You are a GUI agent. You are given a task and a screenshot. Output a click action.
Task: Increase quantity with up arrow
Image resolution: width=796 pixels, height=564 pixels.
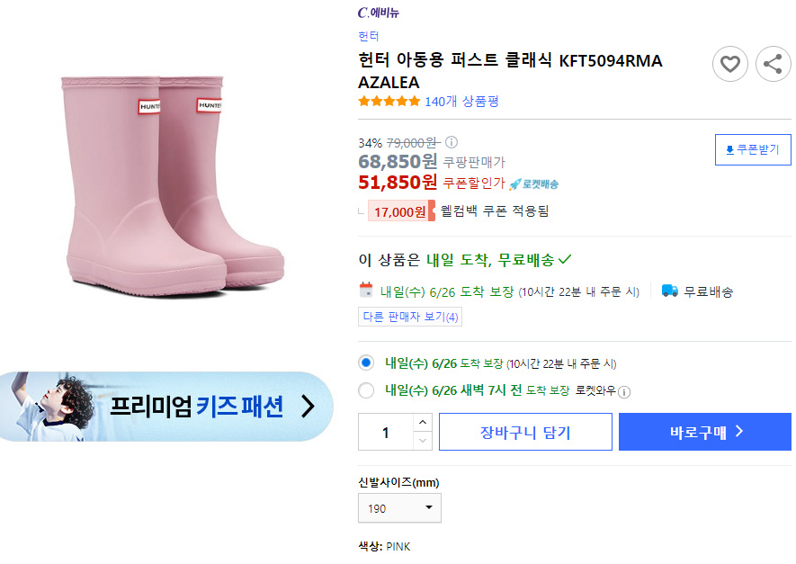pyautogui.click(x=423, y=423)
